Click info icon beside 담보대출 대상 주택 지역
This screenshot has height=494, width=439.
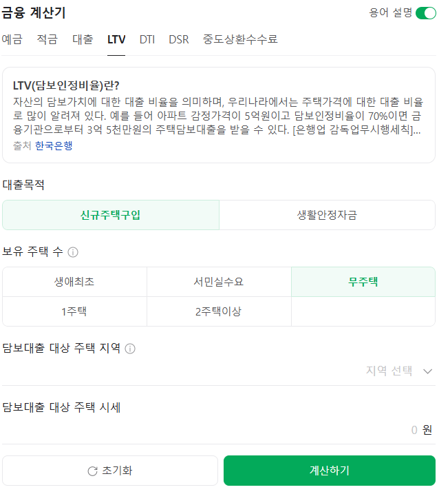click(130, 349)
